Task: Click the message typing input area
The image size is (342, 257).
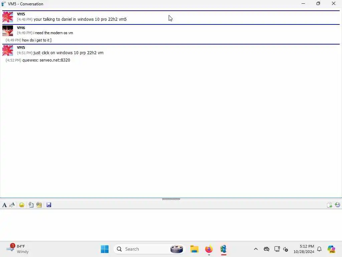Action: pyautogui.click(x=171, y=225)
